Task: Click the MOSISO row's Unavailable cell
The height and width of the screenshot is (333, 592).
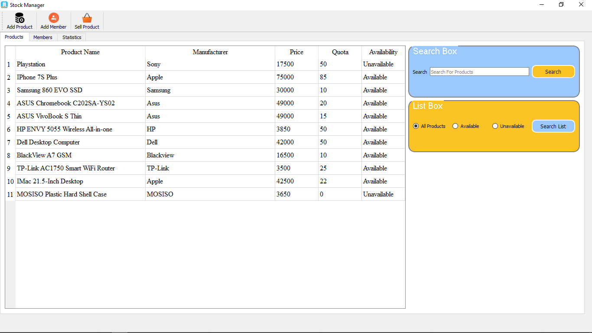Action: click(383, 194)
